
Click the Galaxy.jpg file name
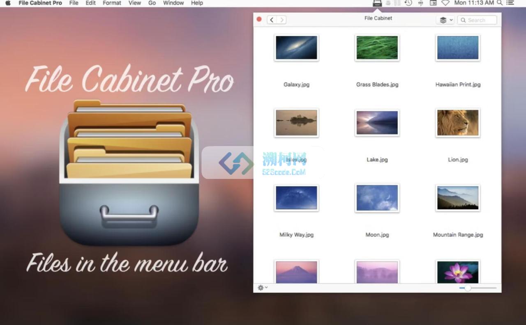click(296, 85)
